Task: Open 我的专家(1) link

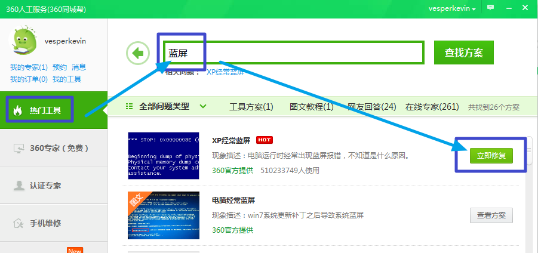Action: pos(29,67)
